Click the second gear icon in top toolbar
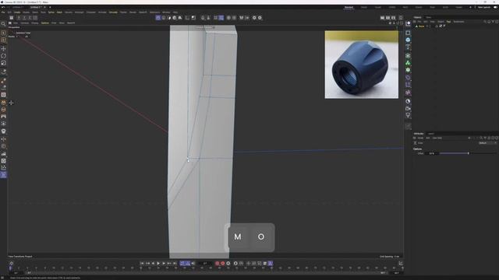The height and width of the screenshot is (280, 499). pyautogui.click(x=260, y=18)
